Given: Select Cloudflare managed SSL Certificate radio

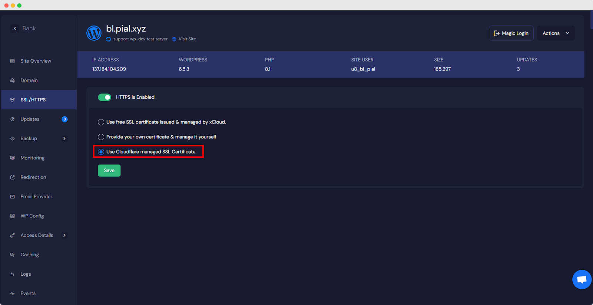Looking at the screenshot, I should pos(101,152).
